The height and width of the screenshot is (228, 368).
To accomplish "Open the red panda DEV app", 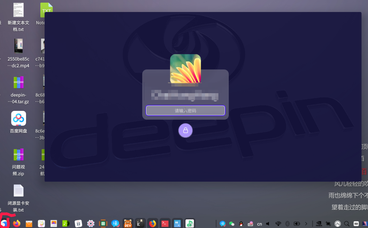I will (x=128, y=224).
